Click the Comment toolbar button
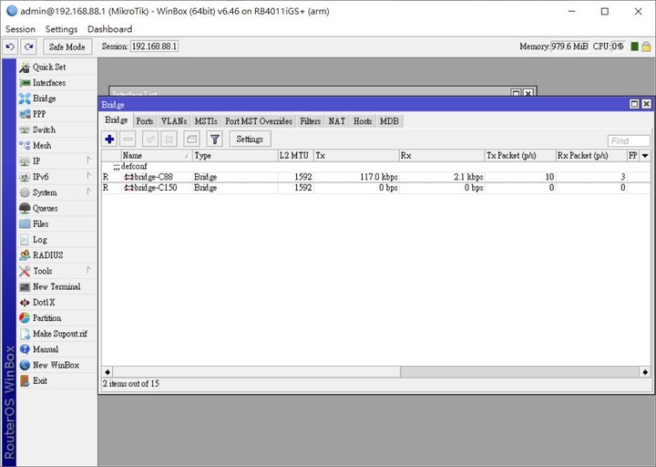 tap(191, 139)
